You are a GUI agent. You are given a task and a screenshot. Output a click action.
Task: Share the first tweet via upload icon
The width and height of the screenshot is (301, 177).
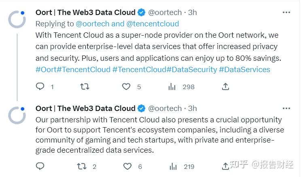tap(226, 87)
